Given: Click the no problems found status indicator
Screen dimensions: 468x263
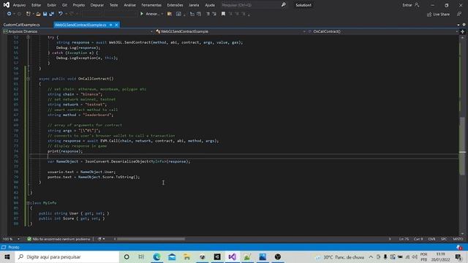Looking at the screenshot, I should (x=58, y=239).
